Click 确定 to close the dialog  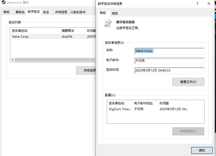coord(202,150)
